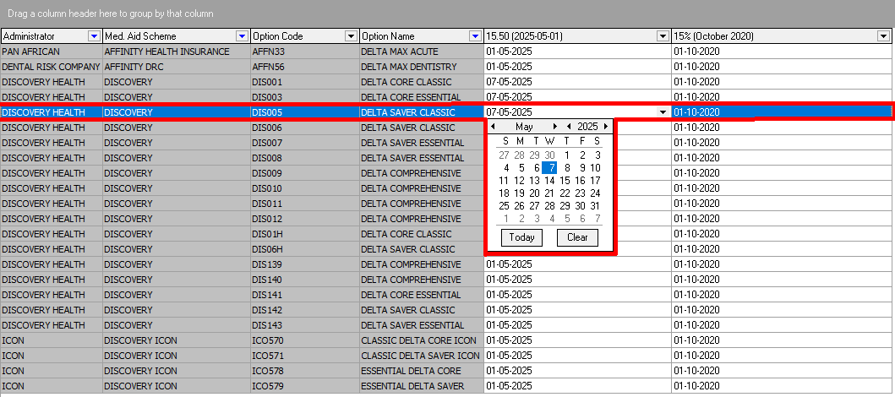The height and width of the screenshot is (397, 895).
Task: Collapse the date picker dropdown arrow in DIS005 row
Action: (x=663, y=112)
